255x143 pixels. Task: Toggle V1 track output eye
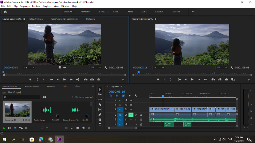(x=131, y=110)
